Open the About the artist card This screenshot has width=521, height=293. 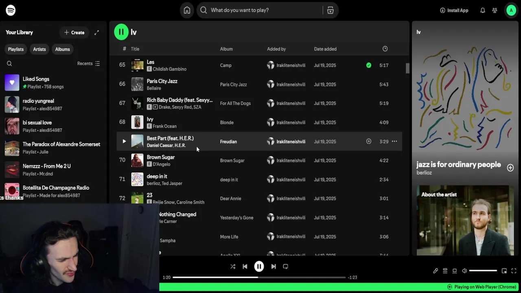(465, 220)
